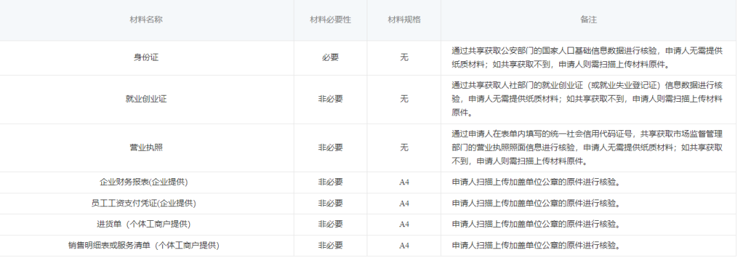Click 必要 in the 身份证 row
This screenshot has width=743, height=258.
[x=330, y=57]
